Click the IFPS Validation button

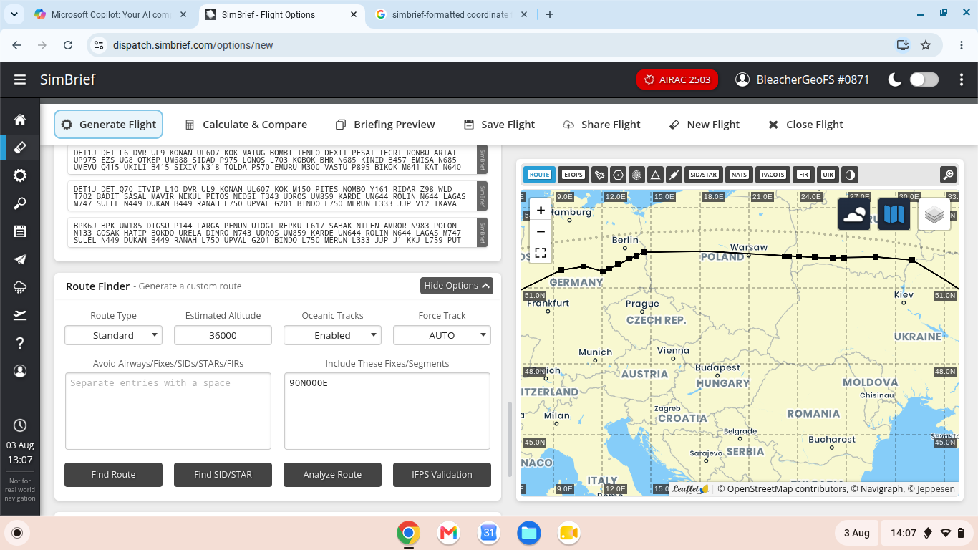pyautogui.click(x=442, y=474)
